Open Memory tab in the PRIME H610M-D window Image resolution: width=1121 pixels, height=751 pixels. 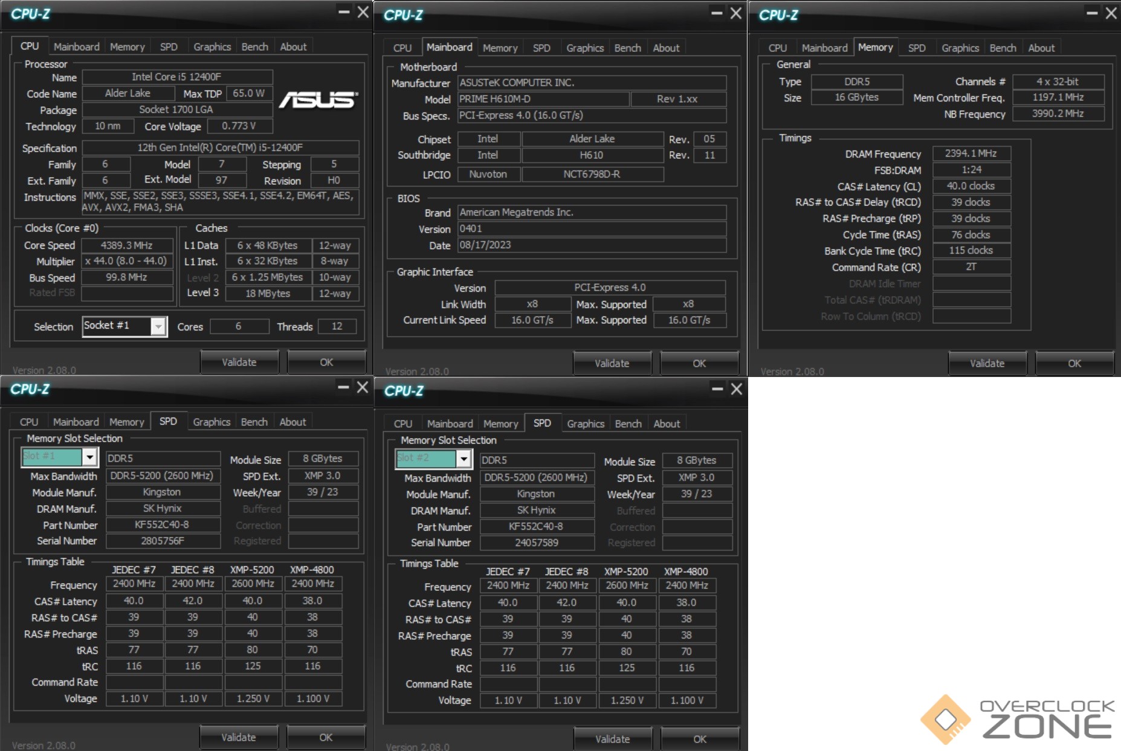tap(500, 48)
